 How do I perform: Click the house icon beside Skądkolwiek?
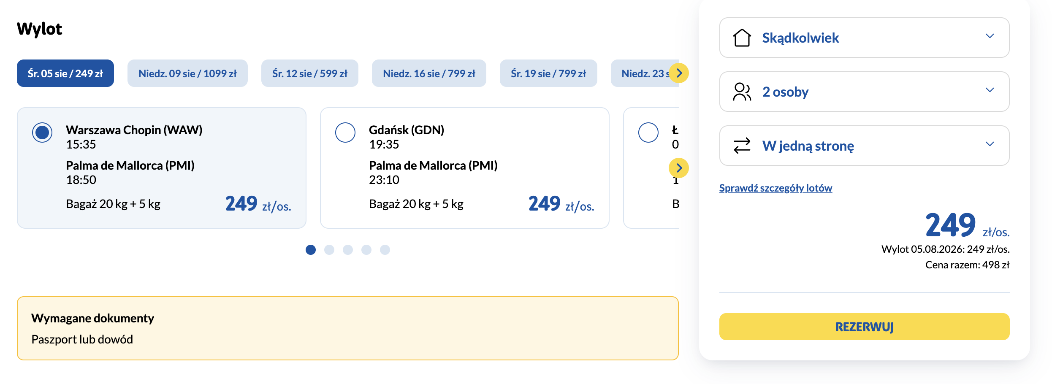tap(742, 38)
